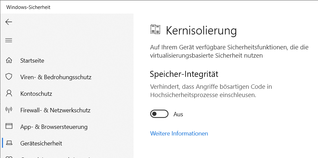
Task: Click the shield icon for Viren- & Bedrohungsschutz
Action: (9, 77)
